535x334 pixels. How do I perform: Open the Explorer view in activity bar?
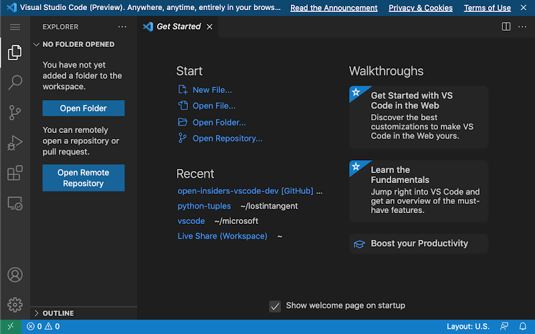[x=15, y=53]
